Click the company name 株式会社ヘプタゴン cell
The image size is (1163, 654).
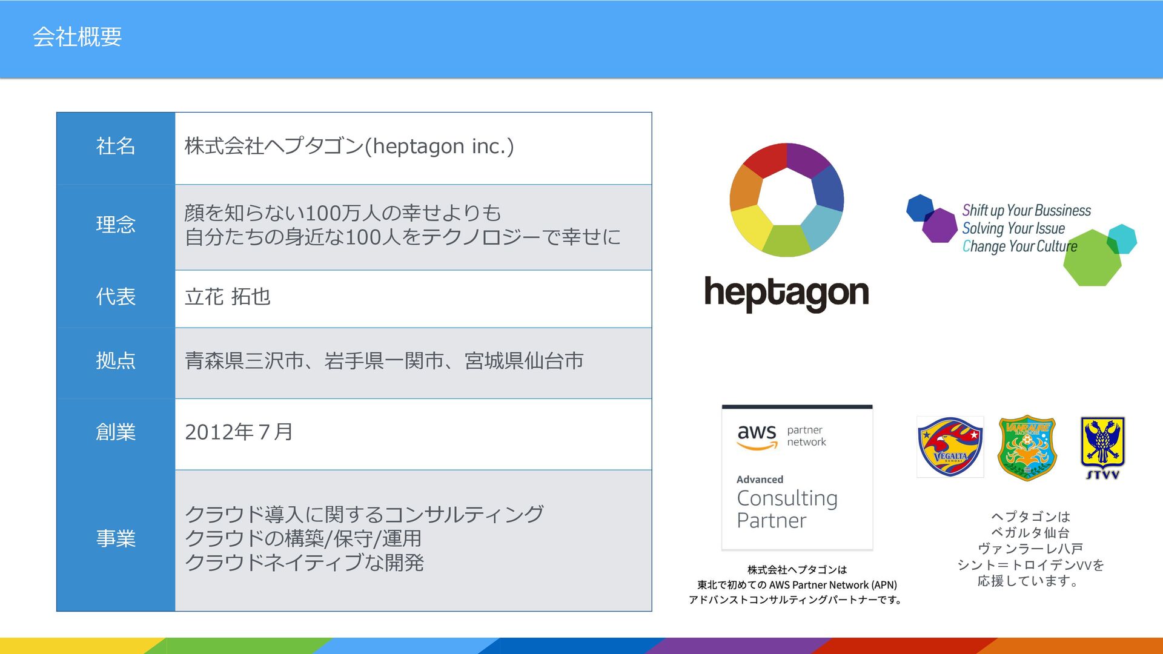coord(349,147)
